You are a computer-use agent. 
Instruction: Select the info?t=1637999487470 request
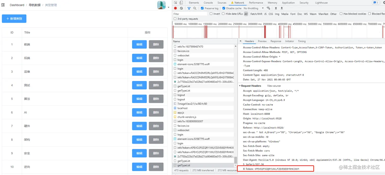[203, 47]
